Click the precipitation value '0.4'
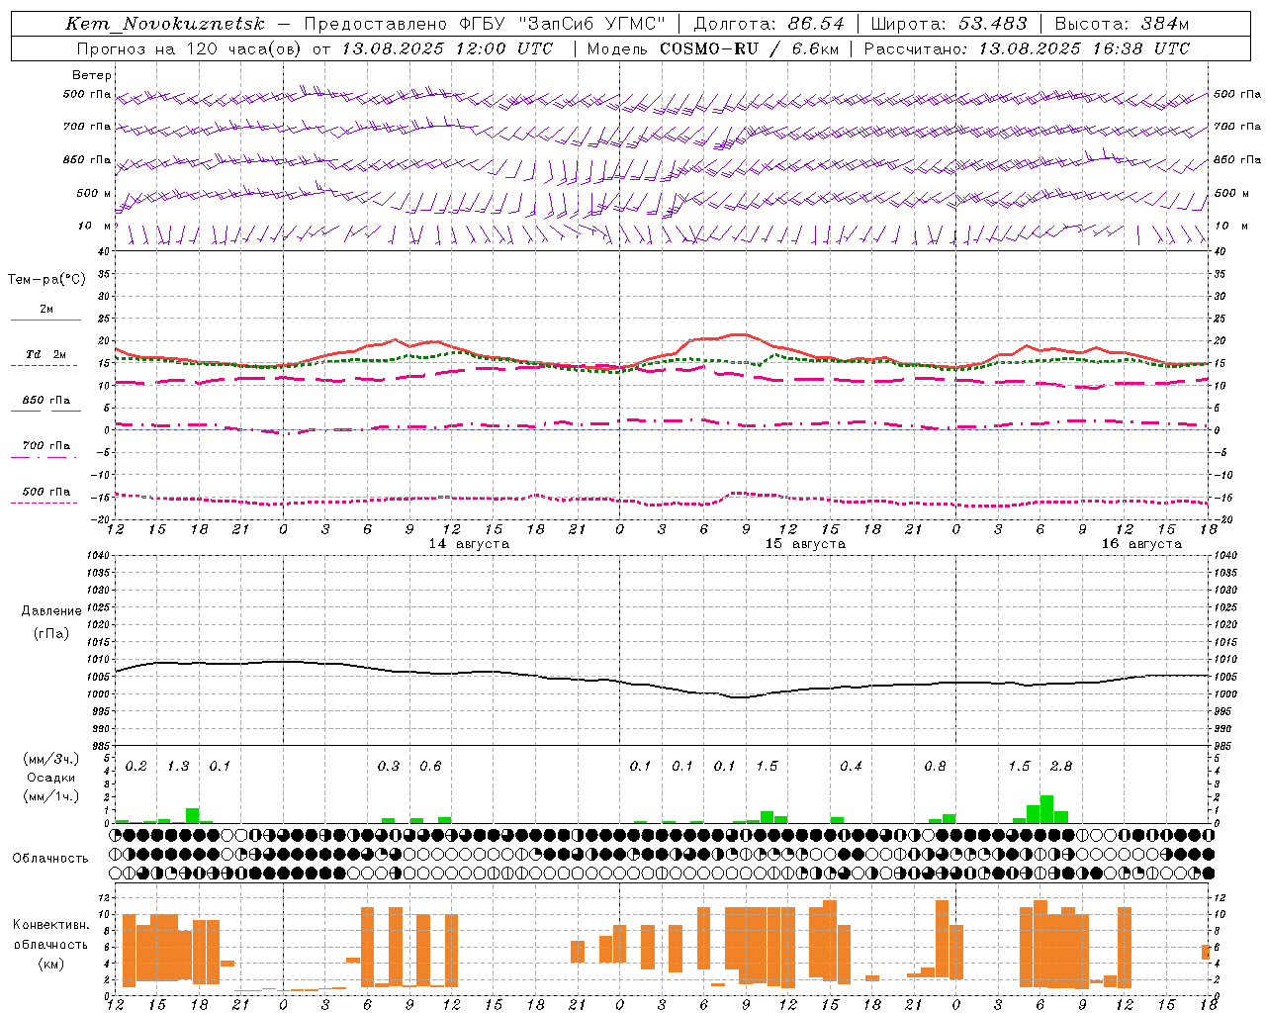This screenshot has width=1266, height=1013. click(851, 767)
